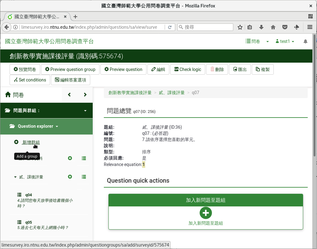Collapse the 貳、課後評量 group arrow
317x249 pixels.
click(15, 177)
